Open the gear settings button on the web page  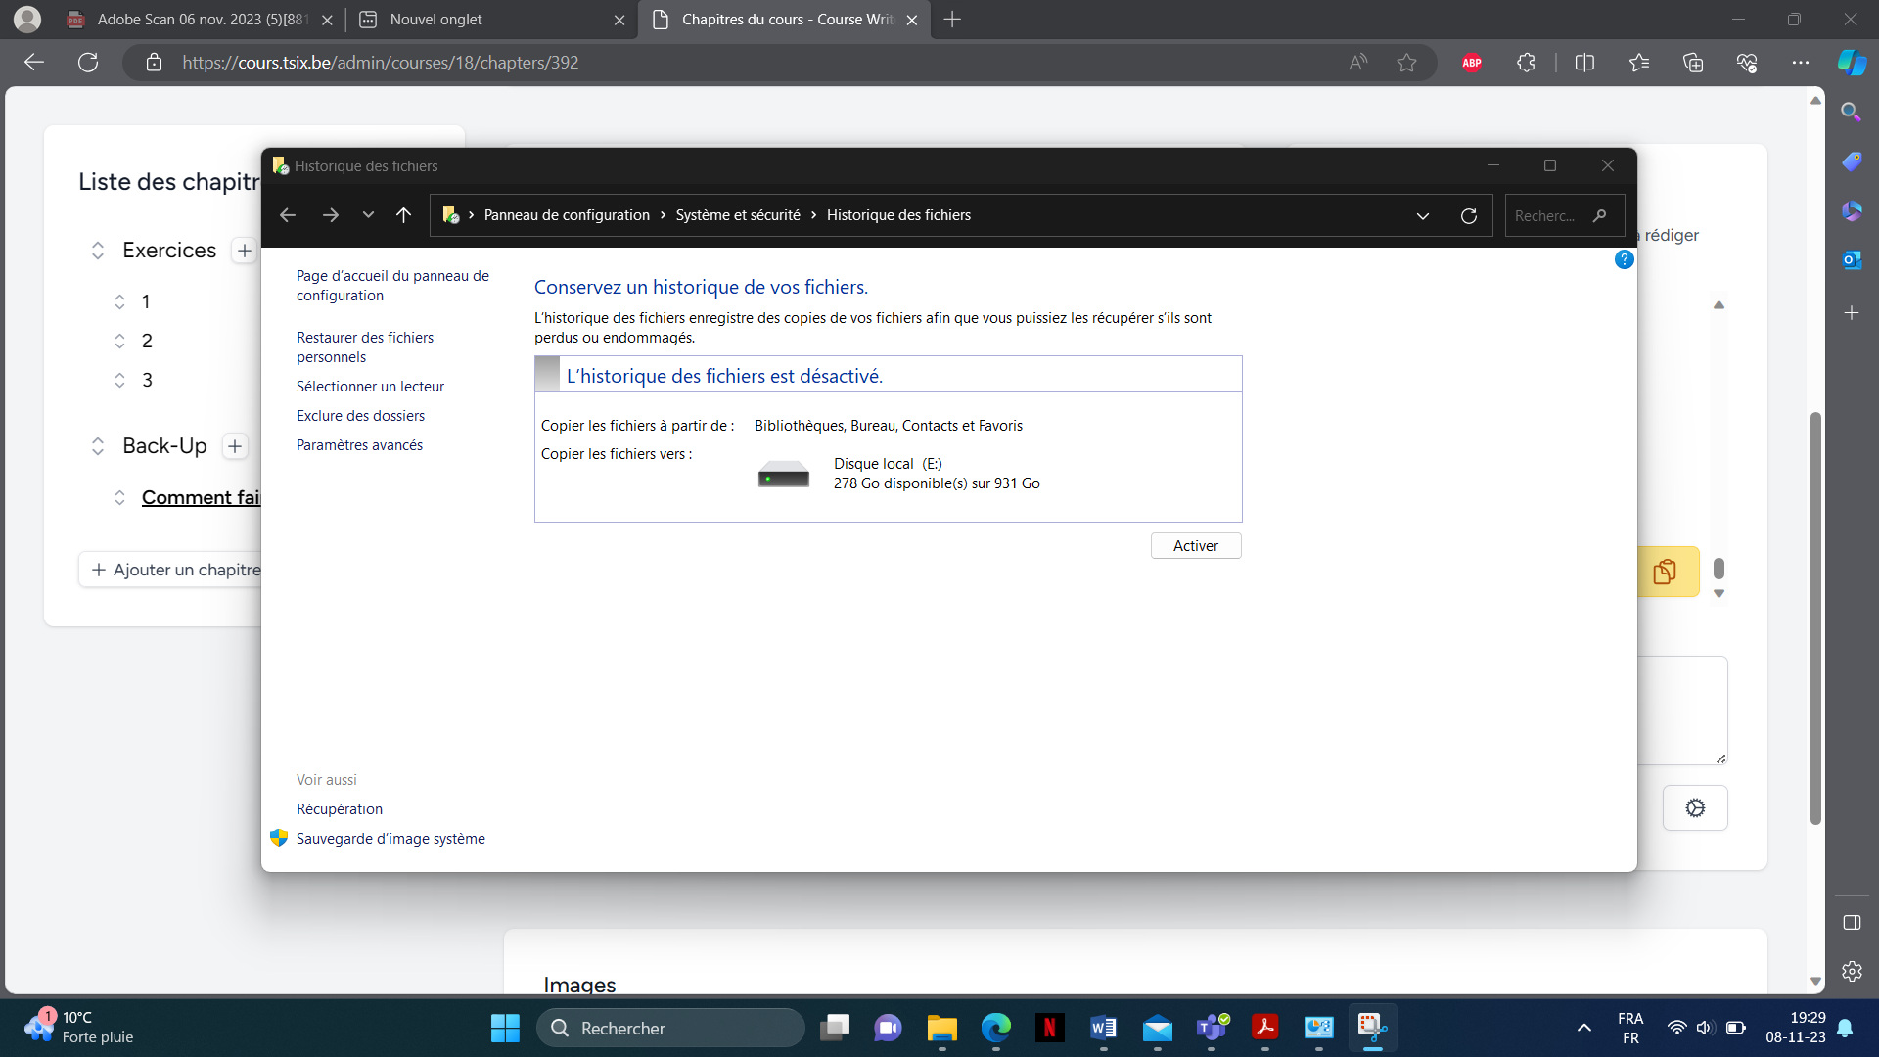coord(1695,807)
